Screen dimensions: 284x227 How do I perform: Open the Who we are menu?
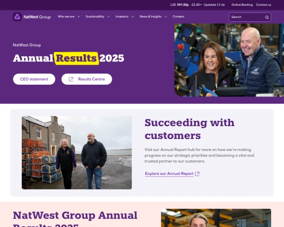click(66, 17)
